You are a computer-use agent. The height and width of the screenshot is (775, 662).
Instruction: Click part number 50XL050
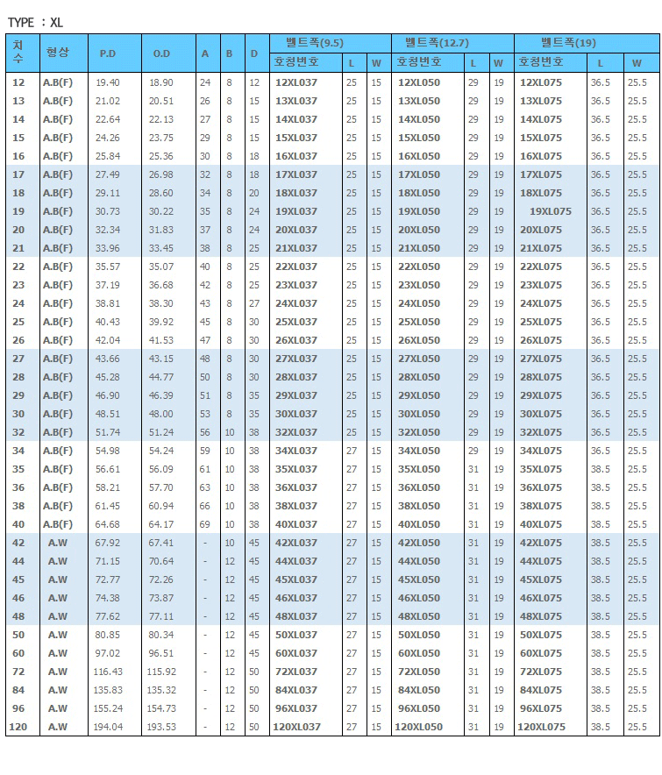click(x=419, y=635)
